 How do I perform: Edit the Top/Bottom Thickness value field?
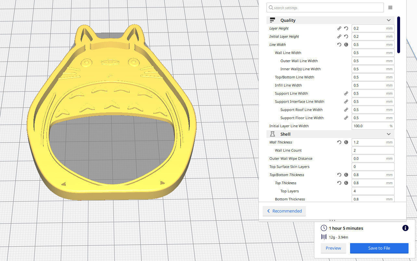click(373, 175)
